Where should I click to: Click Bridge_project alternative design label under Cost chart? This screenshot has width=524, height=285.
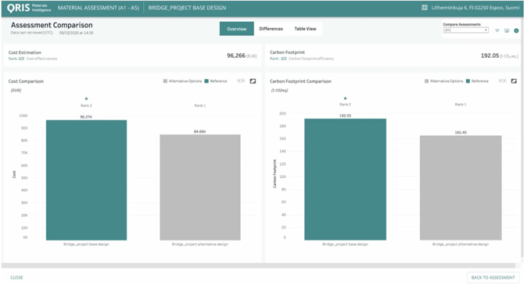pos(200,244)
